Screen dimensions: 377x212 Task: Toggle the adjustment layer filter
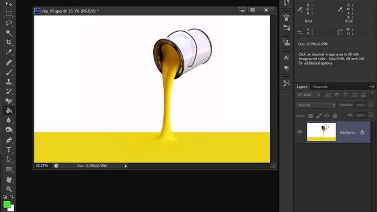[x=337, y=95]
